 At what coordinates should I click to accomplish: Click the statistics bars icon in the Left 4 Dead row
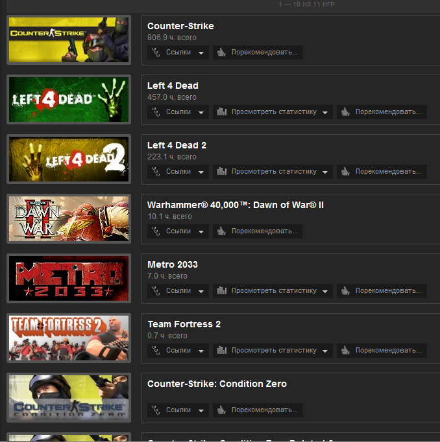(x=222, y=112)
